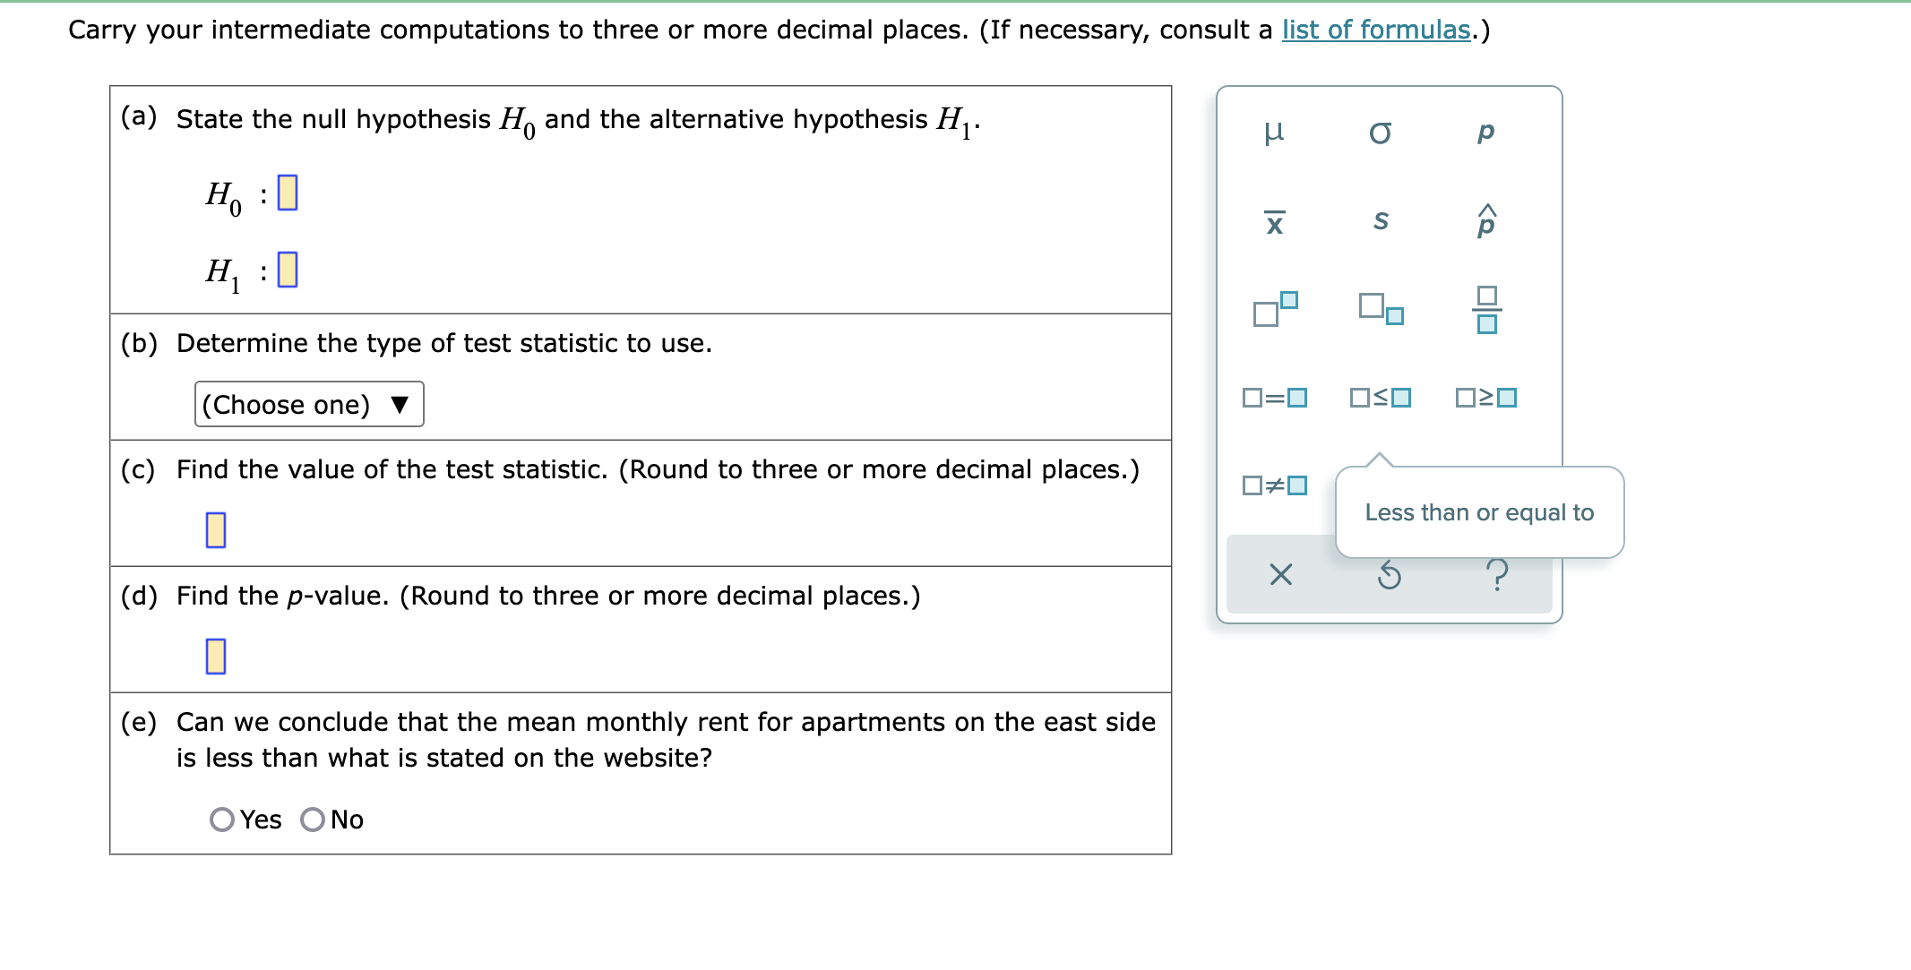Image resolution: width=1911 pixels, height=970 pixels.
Task: Insert the p̂ symbol from the palette
Action: (x=1488, y=223)
